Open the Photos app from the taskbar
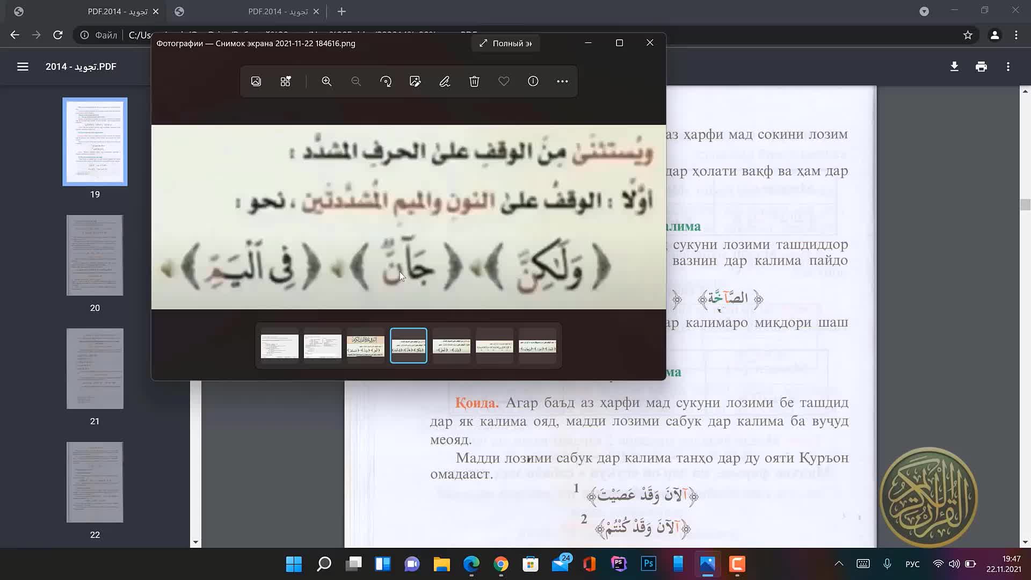 point(708,564)
